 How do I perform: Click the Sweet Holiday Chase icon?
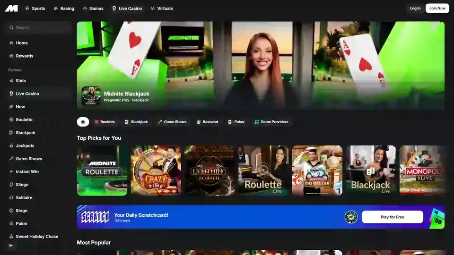[x=11, y=237]
